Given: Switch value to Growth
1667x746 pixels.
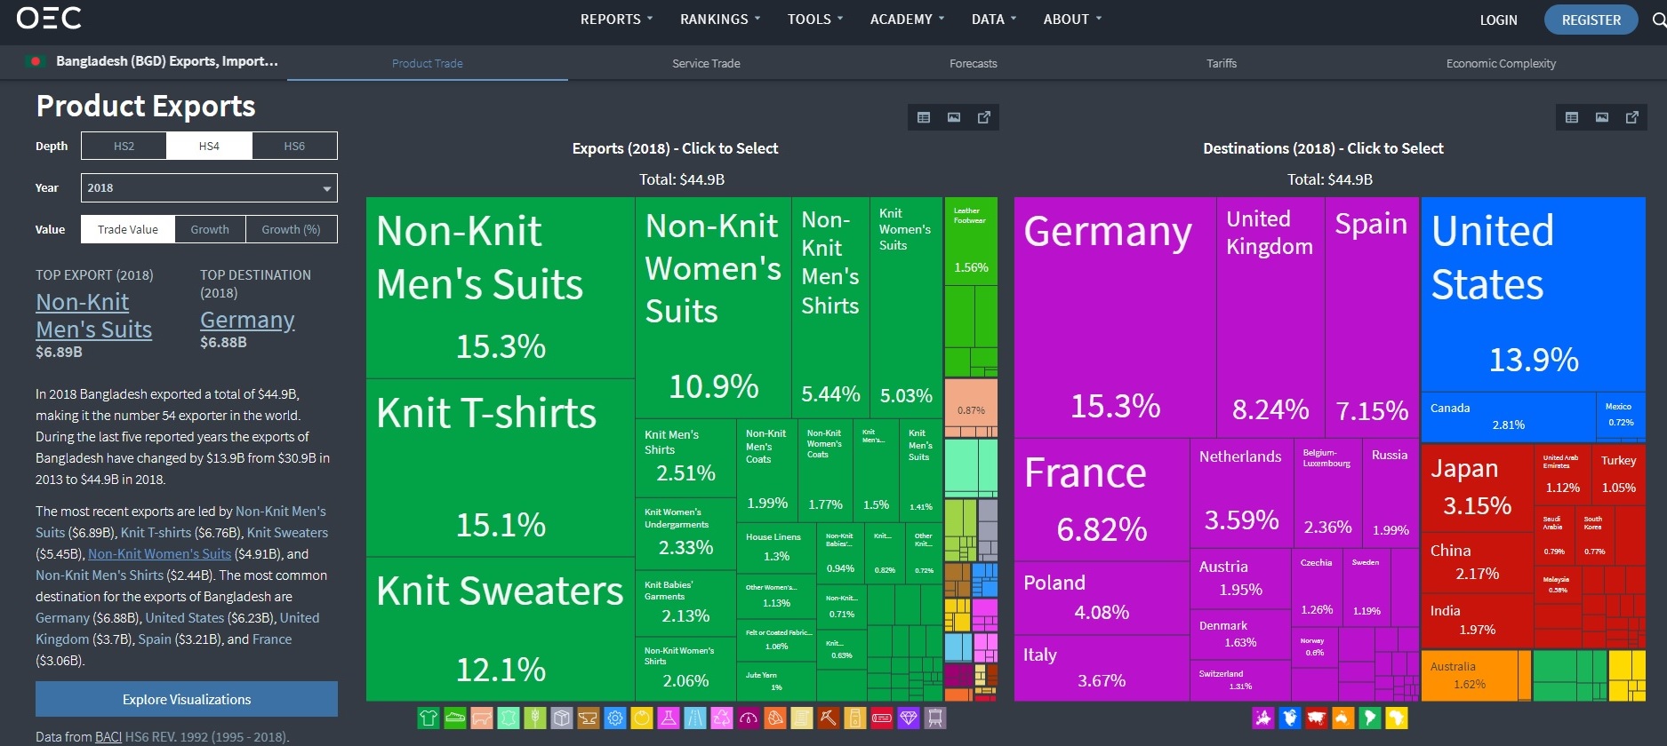Looking at the screenshot, I should point(210,229).
